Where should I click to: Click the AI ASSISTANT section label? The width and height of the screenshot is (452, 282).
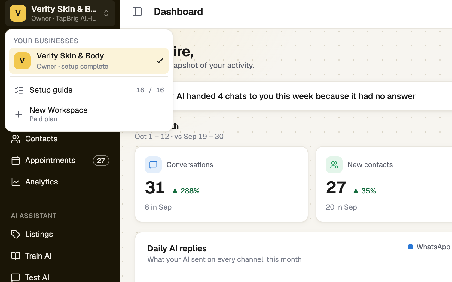coord(34,216)
